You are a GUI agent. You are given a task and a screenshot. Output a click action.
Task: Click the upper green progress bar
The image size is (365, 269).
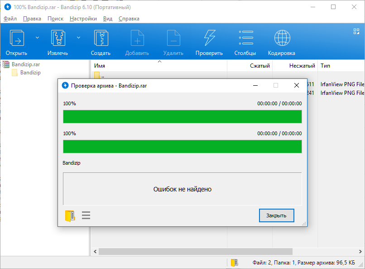[182, 117]
